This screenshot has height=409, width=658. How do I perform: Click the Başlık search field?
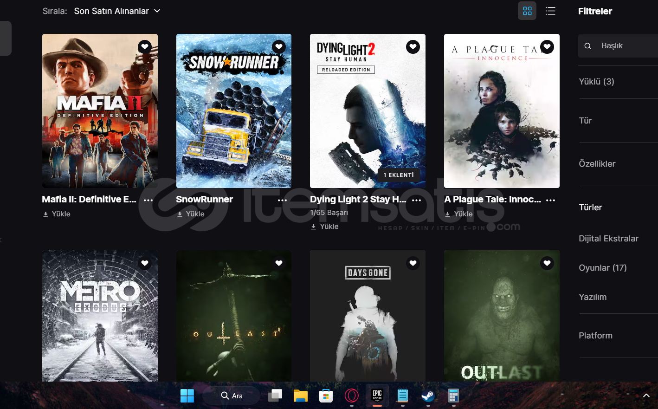[x=618, y=46]
